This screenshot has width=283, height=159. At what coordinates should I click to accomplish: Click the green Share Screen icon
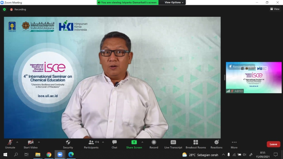pos(134,142)
